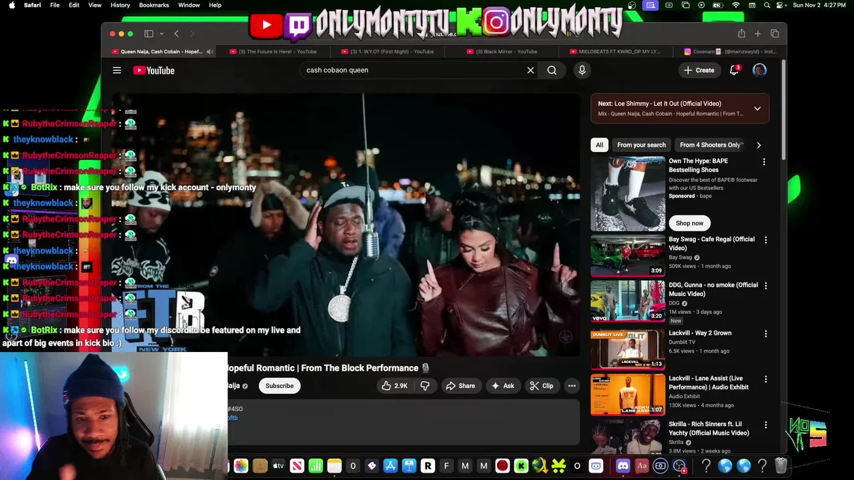Go back in Safari
Screen dimensions: 854x480
[x=176, y=33]
